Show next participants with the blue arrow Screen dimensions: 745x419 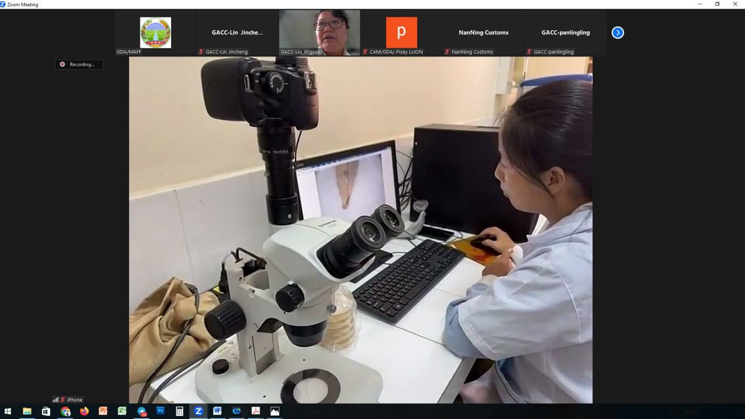point(618,33)
